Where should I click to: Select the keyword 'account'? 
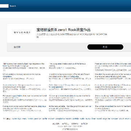52,119
